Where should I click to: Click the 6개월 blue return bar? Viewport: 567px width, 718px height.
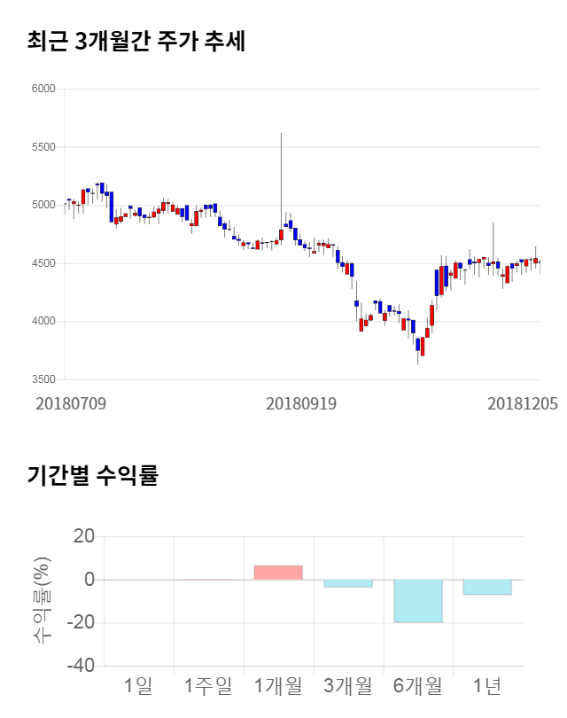(x=418, y=601)
